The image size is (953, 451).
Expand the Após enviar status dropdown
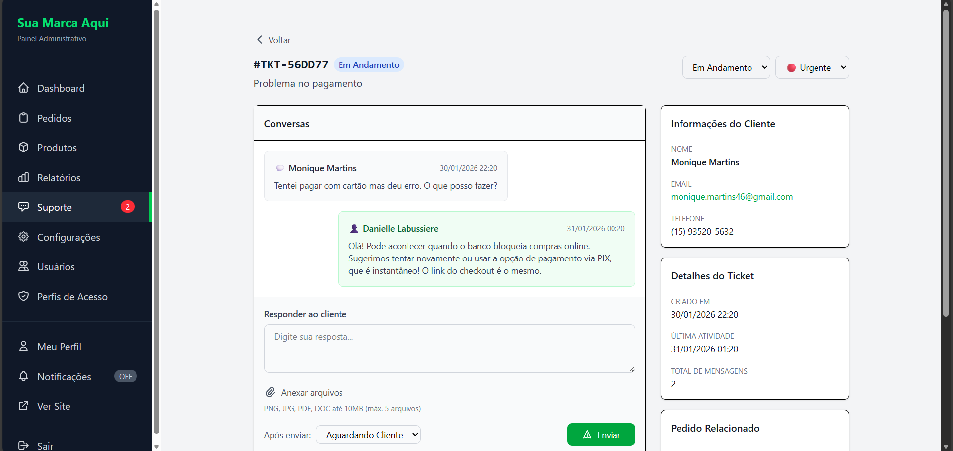click(368, 435)
